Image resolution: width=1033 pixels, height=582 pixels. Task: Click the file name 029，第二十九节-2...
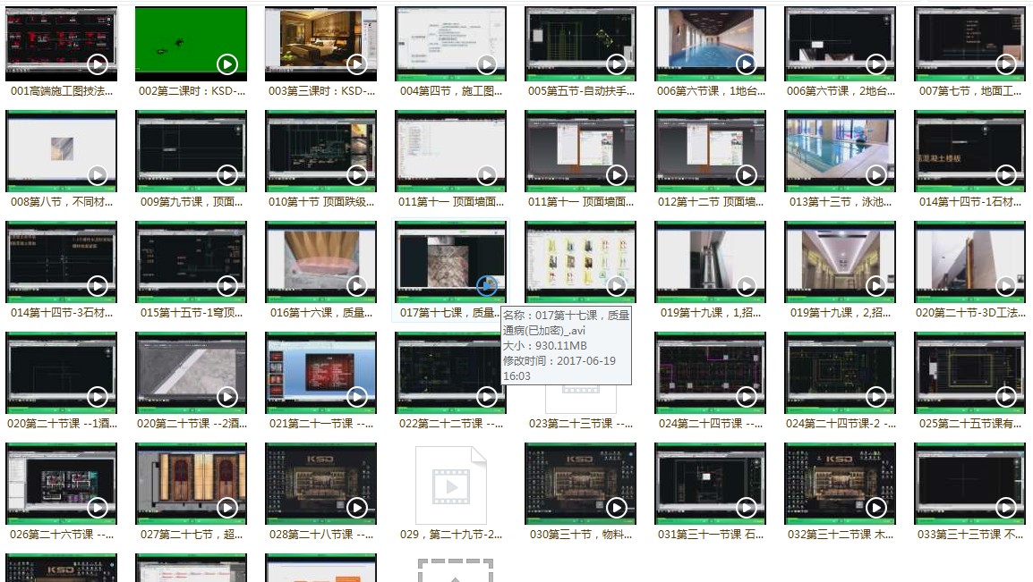451,535
